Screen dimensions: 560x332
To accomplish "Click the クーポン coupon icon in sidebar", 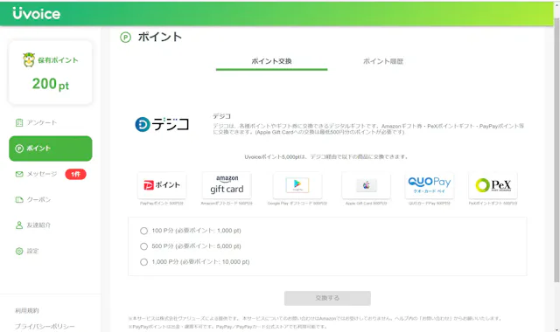I will (19, 200).
